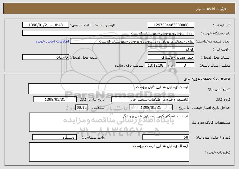Click the remaining days field showing 3
239x169 pixels.
pyautogui.click(x=185, y=65)
